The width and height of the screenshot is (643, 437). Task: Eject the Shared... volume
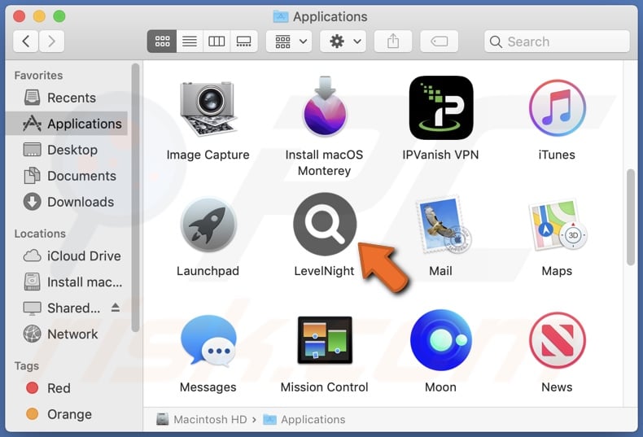(x=116, y=308)
